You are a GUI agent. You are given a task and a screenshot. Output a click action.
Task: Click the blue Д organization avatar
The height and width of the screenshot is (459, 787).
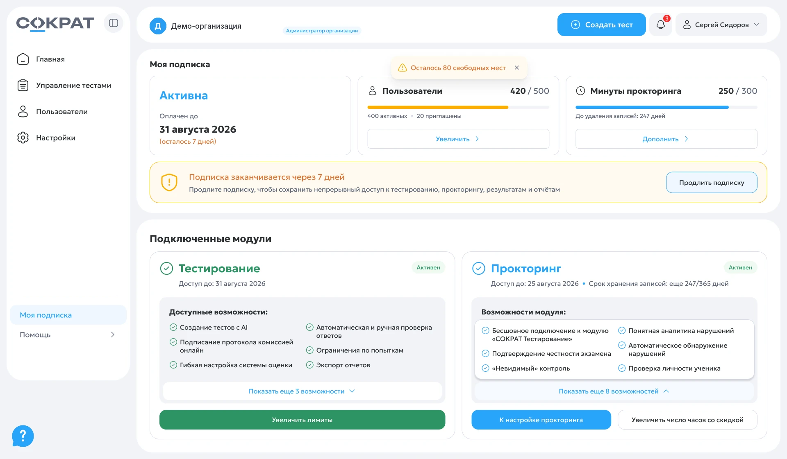tap(158, 26)
